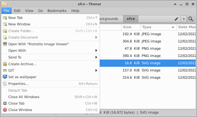Screen dimensions: 197x117
Task: Click the Close Tab x icon
Action: pyautogui.click(x=5, y=103)
